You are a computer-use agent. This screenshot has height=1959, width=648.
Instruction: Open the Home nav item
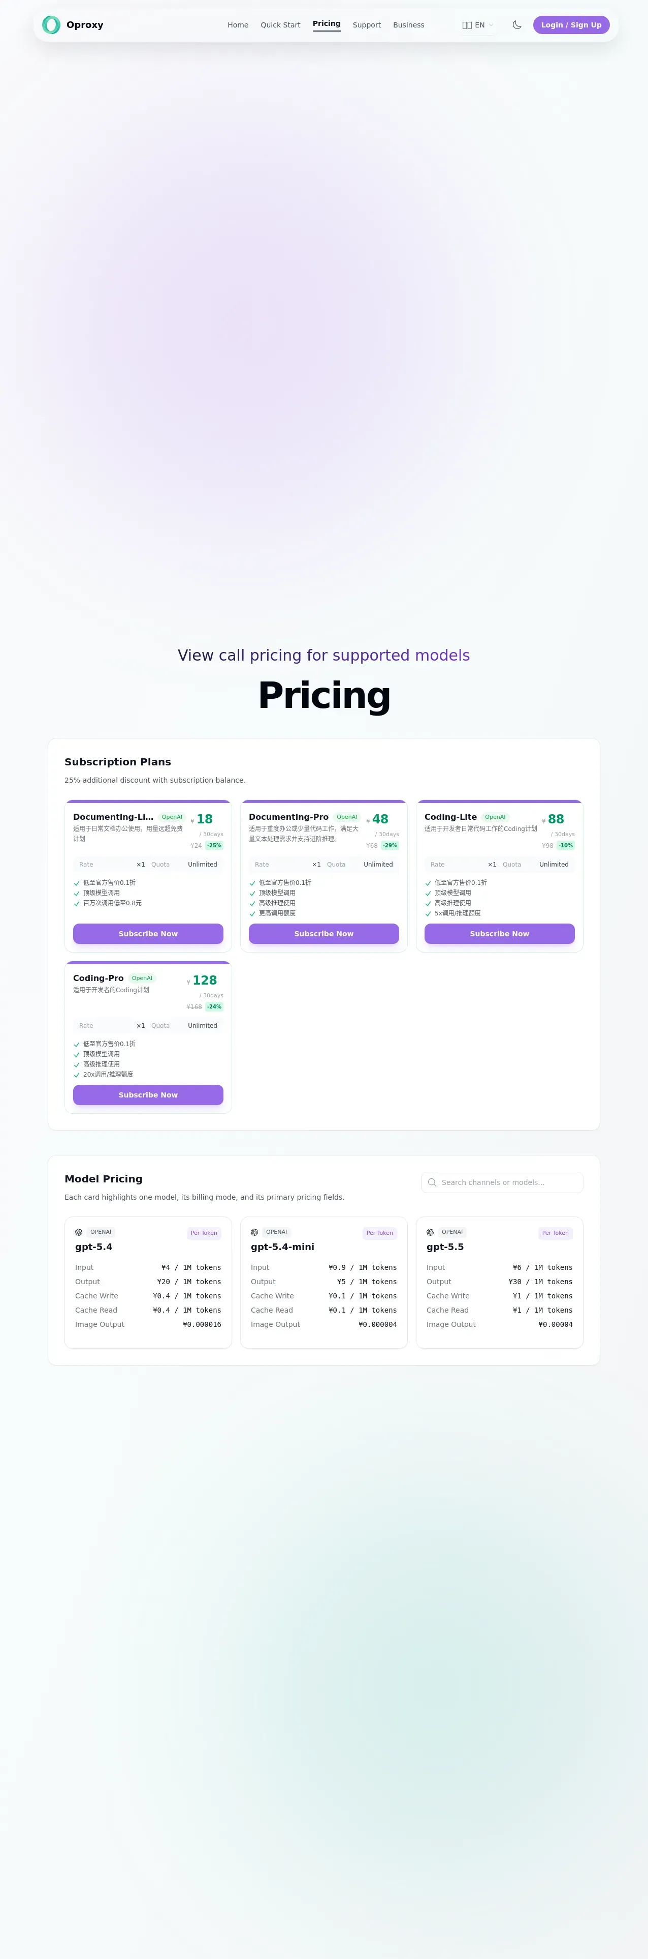238,25
